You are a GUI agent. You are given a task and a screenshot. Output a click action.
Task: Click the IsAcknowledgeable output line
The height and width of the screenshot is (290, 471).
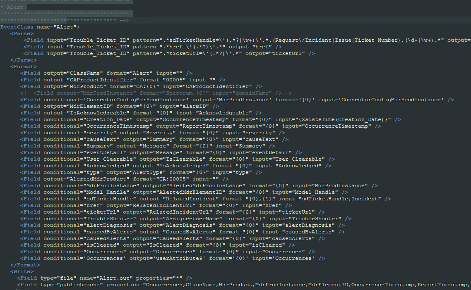[x=141, y=113]
